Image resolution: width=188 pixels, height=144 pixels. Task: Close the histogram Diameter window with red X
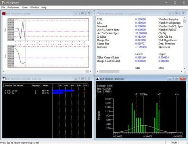(183, 79)
